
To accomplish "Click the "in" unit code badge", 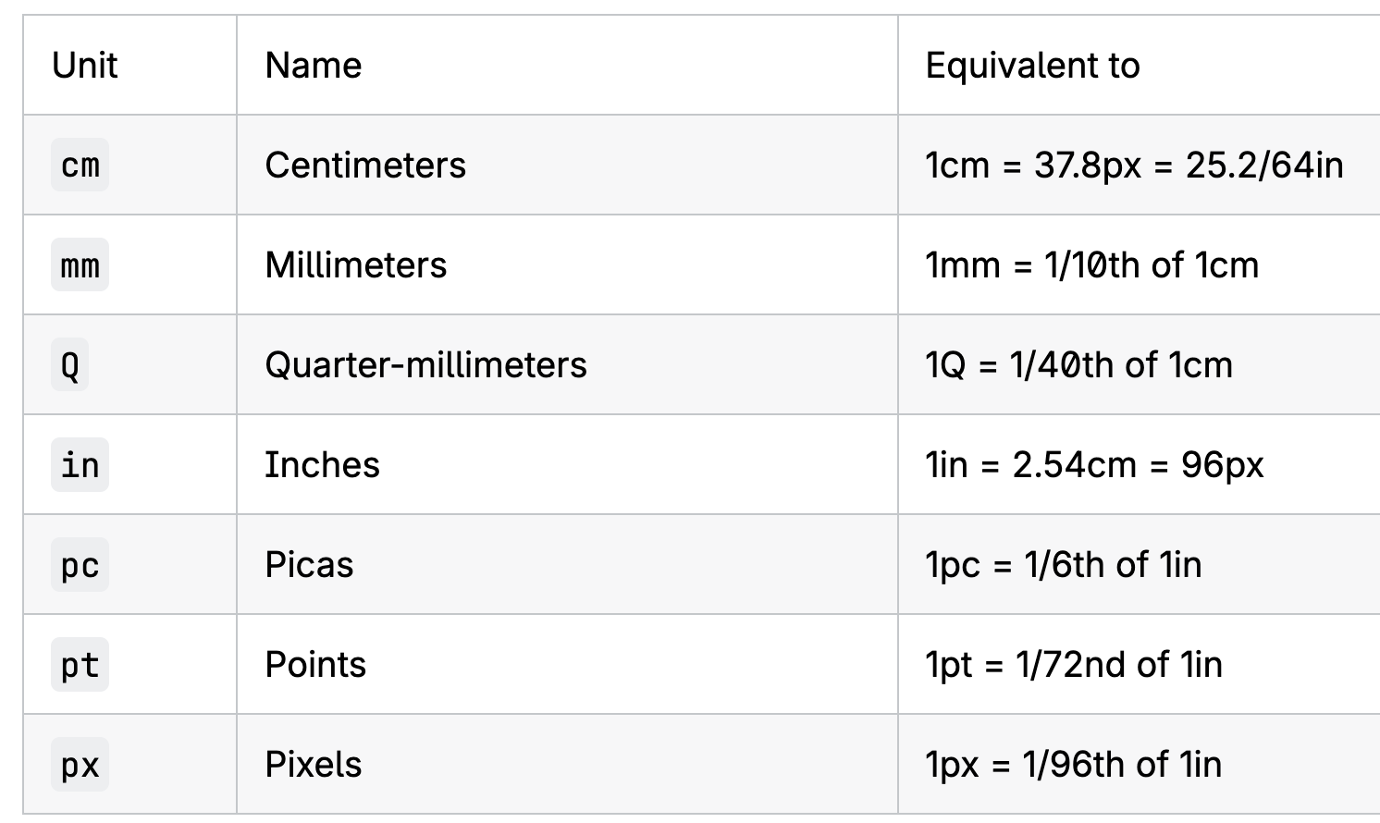I will point(80,465).
